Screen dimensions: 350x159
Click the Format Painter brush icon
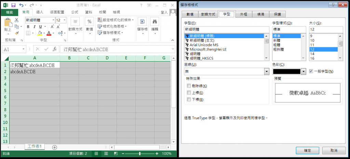coord(16,33)
